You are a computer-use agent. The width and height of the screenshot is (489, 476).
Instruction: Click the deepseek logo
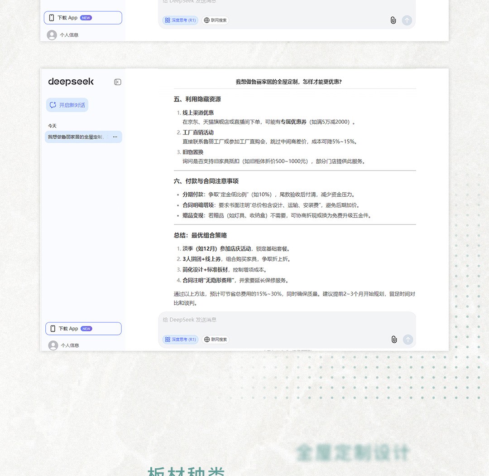pos(71,82)
